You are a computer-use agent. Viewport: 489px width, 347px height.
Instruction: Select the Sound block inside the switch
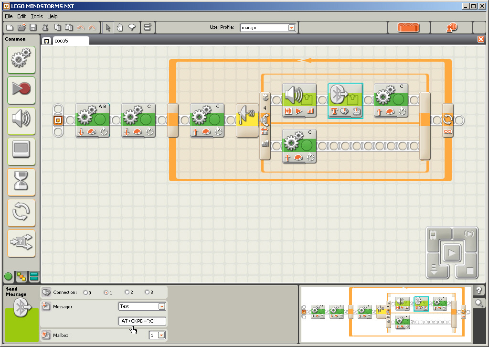pyautogui.click(x=299, y=100)
